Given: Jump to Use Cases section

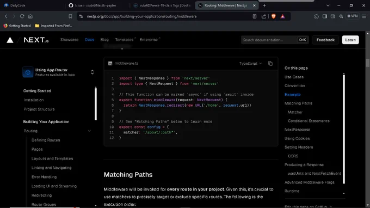Looking at the screenshot, I should [x=294, y=77].
